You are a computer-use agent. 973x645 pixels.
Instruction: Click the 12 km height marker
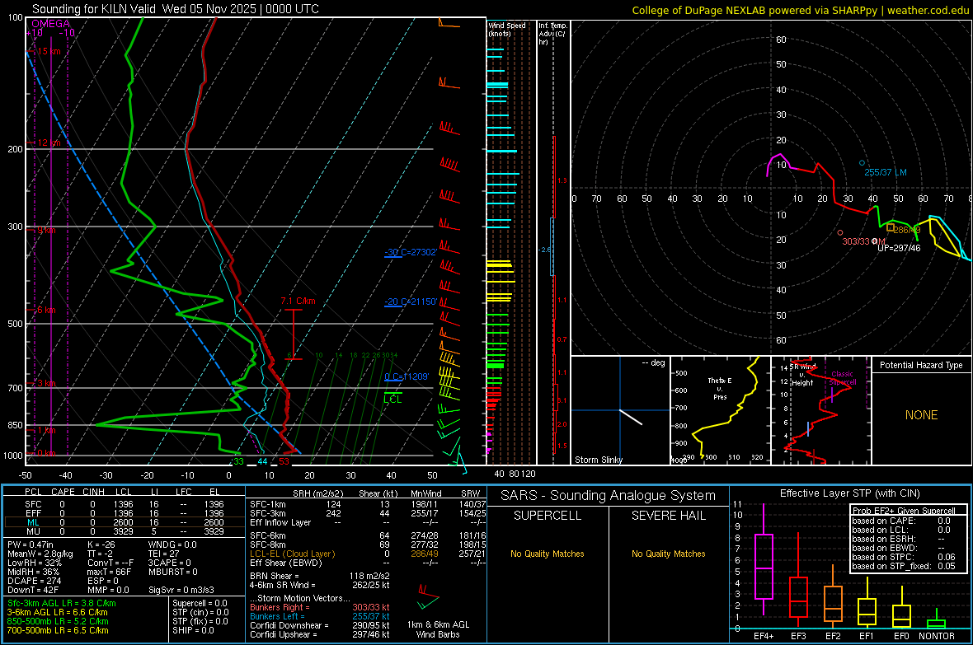(x=49, y=143)
